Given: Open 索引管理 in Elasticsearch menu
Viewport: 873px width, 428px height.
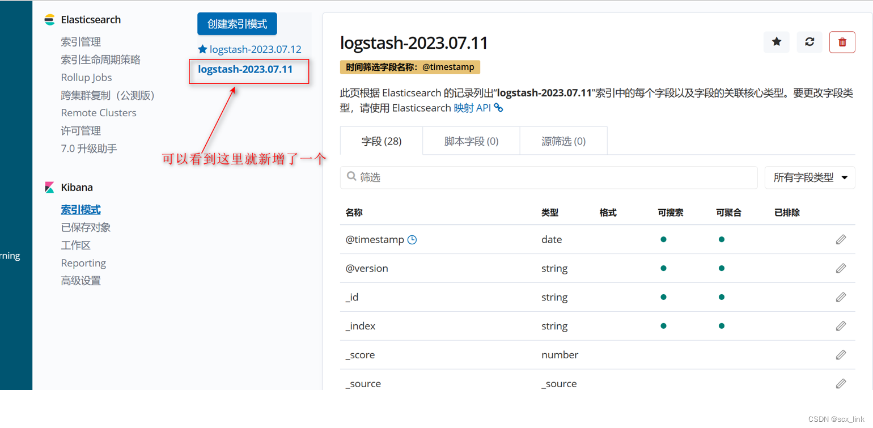Looking at the screenshot, I should (x=81, y=42).
